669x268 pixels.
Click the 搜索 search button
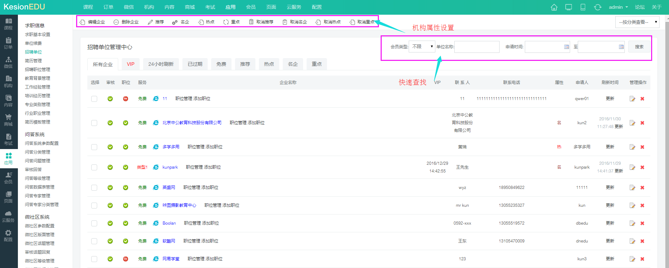click(x=639, y=47)
